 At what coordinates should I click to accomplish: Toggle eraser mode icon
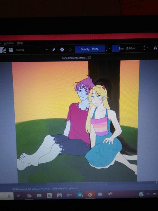click(54, 49)
